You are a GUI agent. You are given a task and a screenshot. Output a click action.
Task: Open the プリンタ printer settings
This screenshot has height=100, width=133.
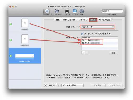pos(67,12)
